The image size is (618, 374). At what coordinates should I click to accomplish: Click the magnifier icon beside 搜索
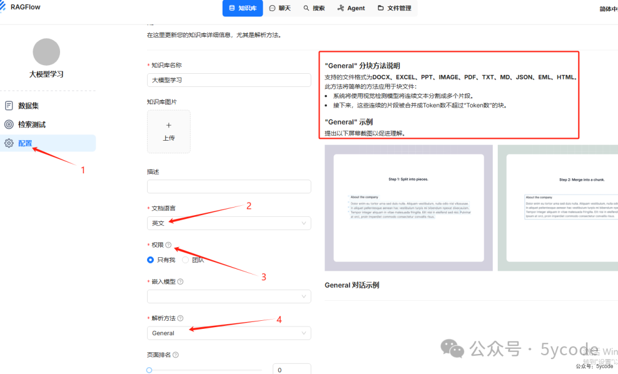(x=306, y=8)
